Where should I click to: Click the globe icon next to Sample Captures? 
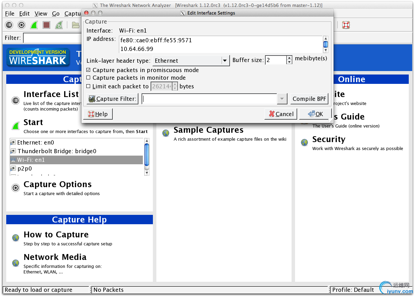click(x=166, y=133)
